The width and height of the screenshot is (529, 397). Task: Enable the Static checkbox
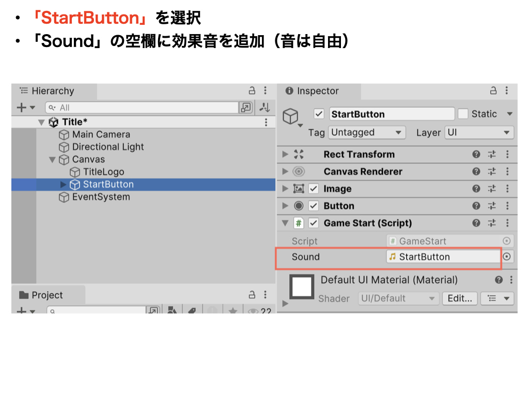[x=463, y=114]
